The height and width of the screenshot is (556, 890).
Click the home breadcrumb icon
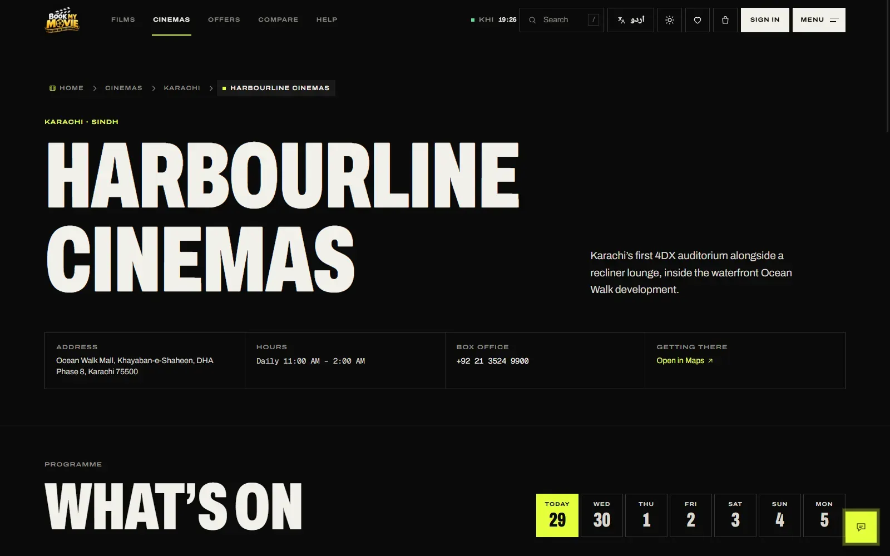point(52,88)
